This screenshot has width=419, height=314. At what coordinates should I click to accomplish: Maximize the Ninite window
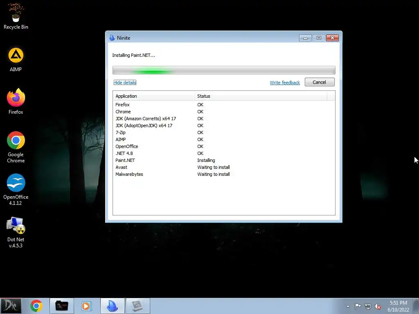click(x=319, y=38)
